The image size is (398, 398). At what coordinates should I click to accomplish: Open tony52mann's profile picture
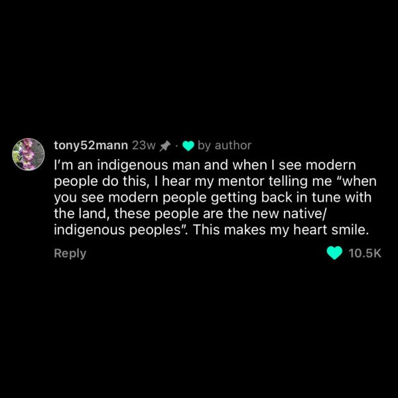(x=29, y=155)
